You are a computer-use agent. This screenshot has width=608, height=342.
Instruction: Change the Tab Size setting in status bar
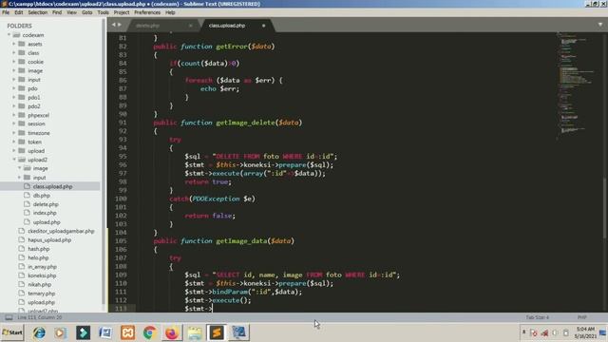coord(537,317)
